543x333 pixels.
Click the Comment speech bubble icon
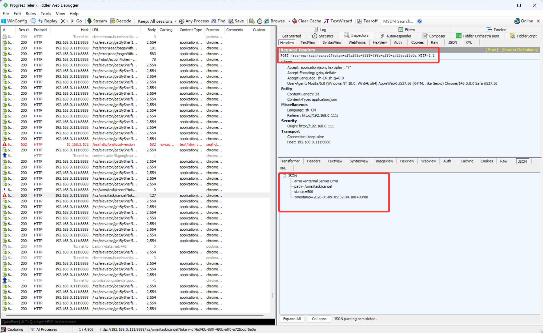33,21
